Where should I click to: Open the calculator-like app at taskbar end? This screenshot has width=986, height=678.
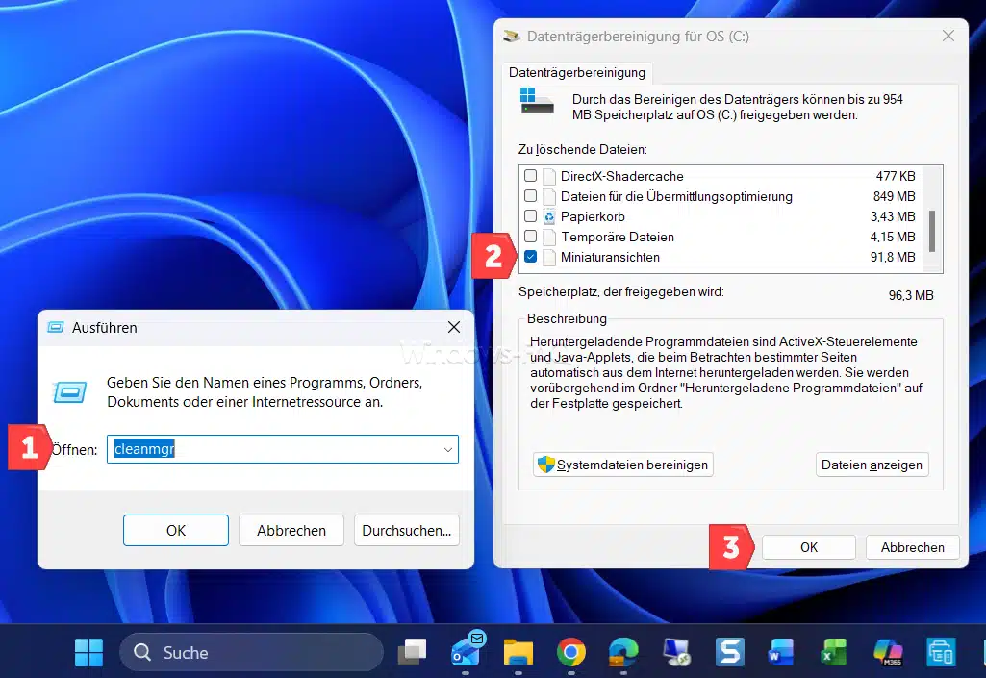coord(941,652)
